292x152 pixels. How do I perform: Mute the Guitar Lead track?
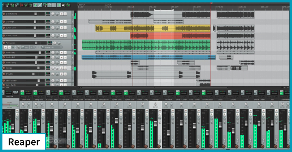(x=61, y=28)
